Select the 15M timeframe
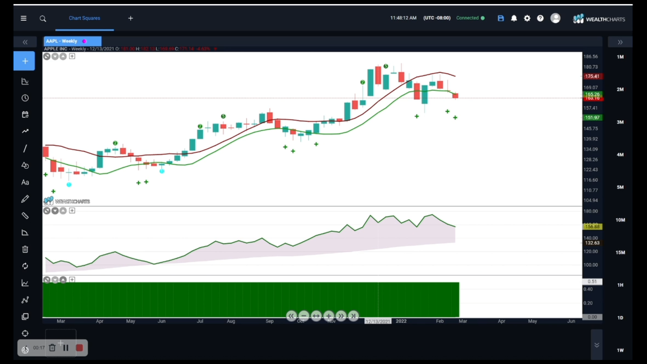This screenshot has width=647, height=364. click(620, 252)
